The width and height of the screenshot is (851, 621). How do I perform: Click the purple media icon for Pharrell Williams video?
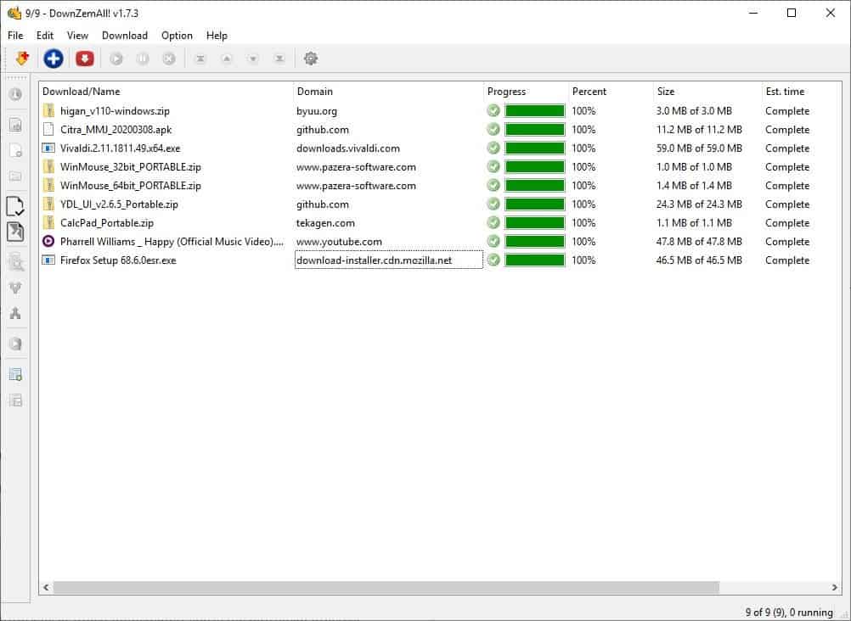[x=48, y=241]
